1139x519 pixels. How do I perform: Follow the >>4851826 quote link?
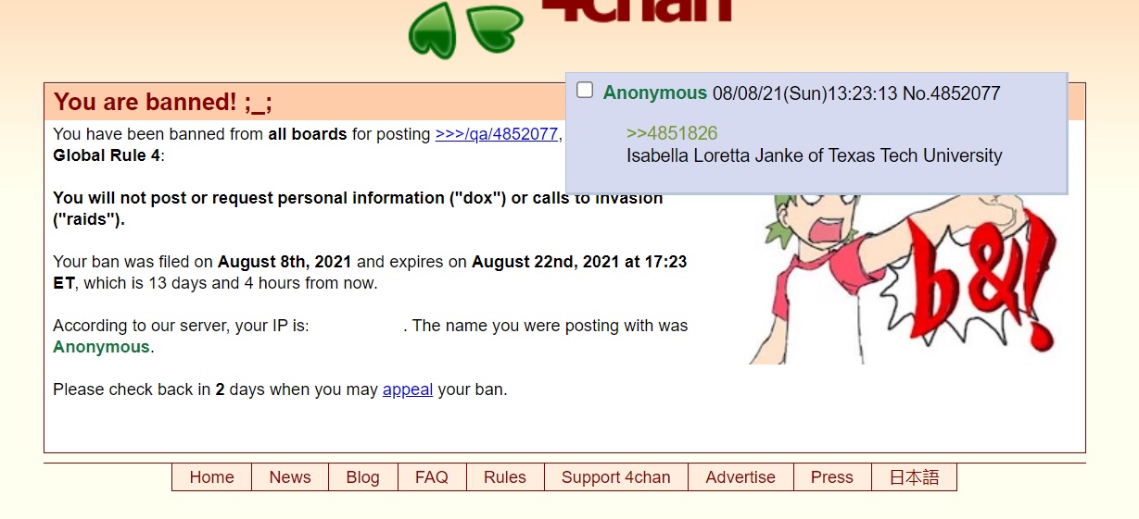tap(672, 133)
